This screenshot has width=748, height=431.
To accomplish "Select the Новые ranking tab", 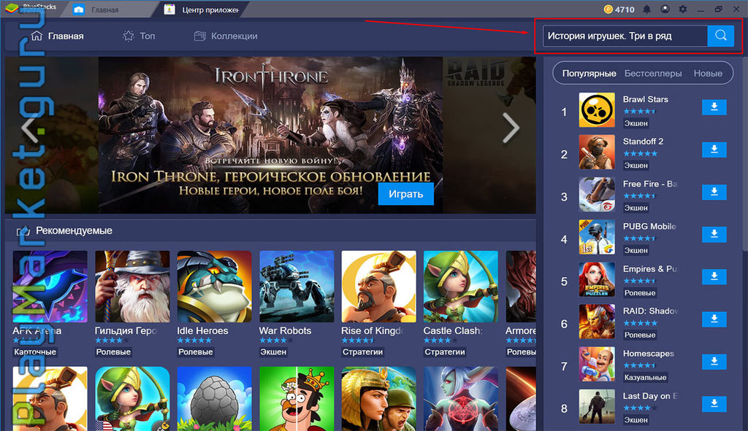I will pos(708,74).
